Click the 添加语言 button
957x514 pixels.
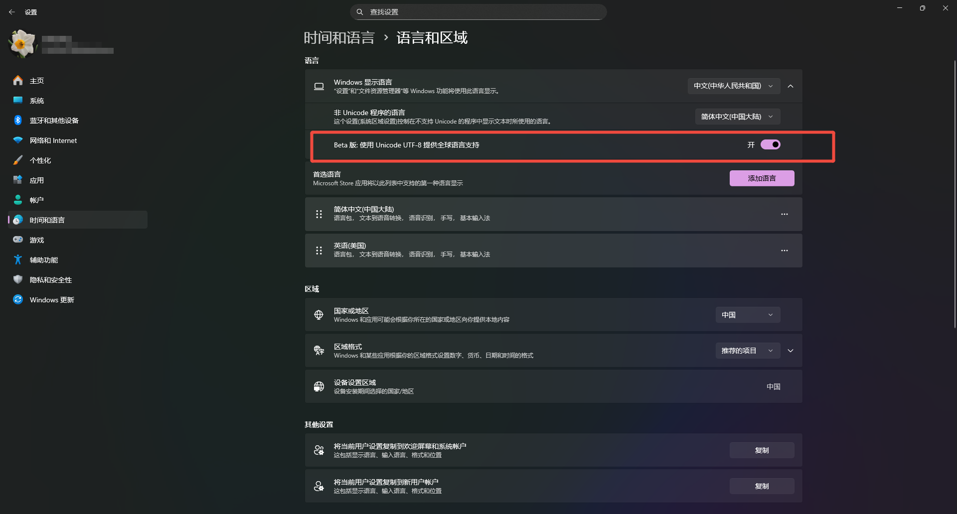coord(762,178)
